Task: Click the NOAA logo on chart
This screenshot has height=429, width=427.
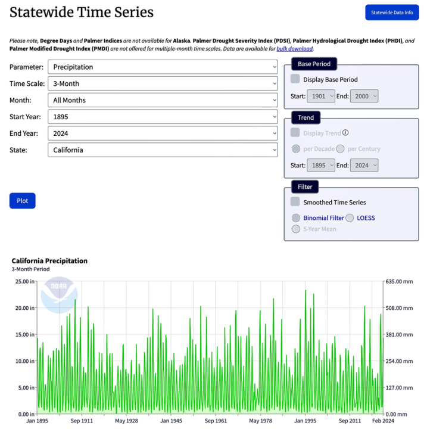Action: coord(58,293)
